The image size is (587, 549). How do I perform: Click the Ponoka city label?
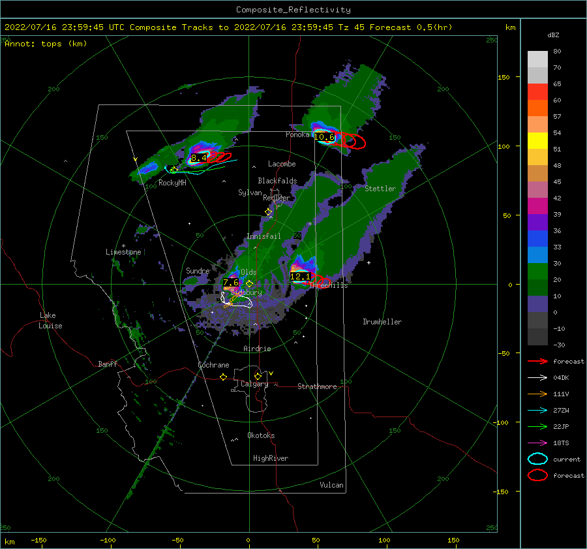(x=297, y=134)
